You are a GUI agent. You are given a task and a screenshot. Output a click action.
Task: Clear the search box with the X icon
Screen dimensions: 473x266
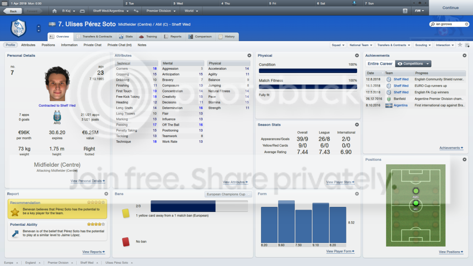(467, 24)
